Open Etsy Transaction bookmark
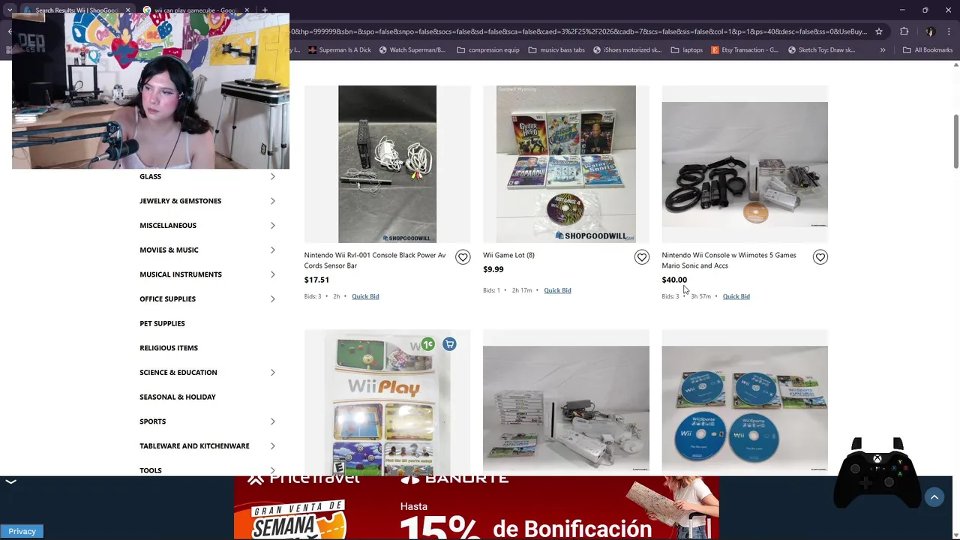 (x=745, y=50)
